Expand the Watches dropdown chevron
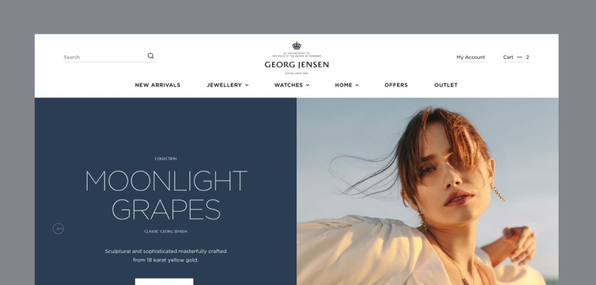This screenshot has width=596, height=285. [x=308, y=85]
